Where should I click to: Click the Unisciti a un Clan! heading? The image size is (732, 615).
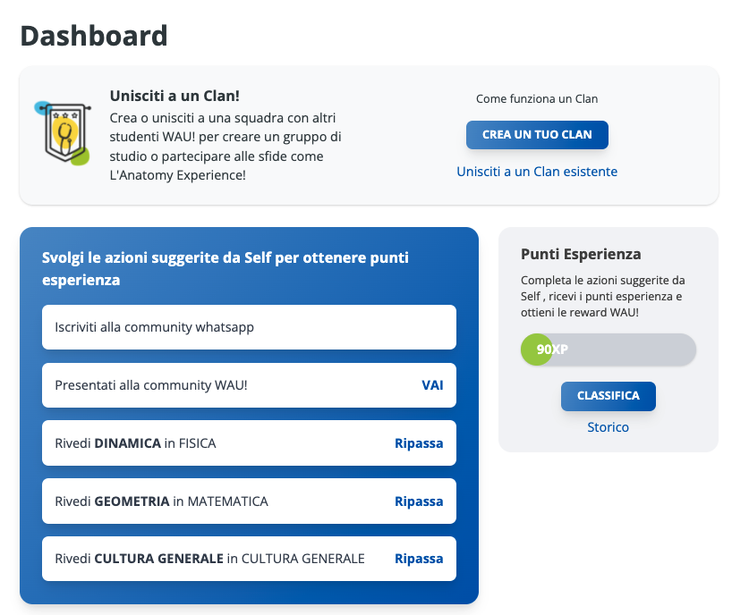(174, 96)
